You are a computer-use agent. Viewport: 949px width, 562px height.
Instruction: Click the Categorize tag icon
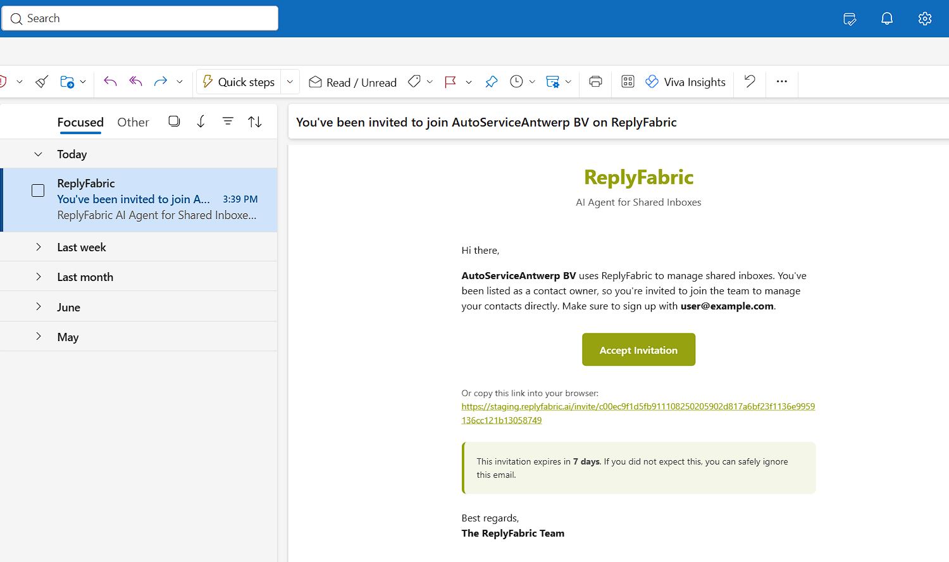(x=414, y=82)
